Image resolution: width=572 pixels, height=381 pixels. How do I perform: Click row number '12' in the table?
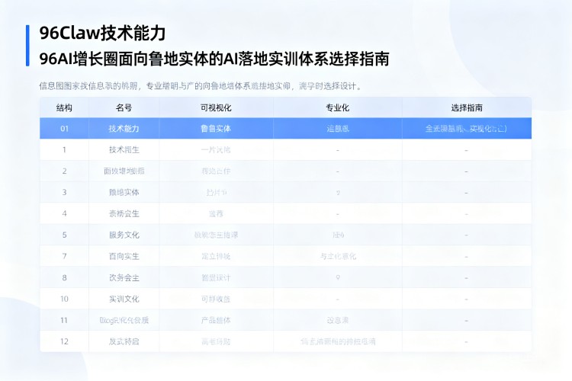(64, 341)
